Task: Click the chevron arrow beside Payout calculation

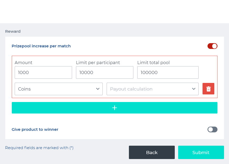Action: pyautogui.click(x=194, y=89)
